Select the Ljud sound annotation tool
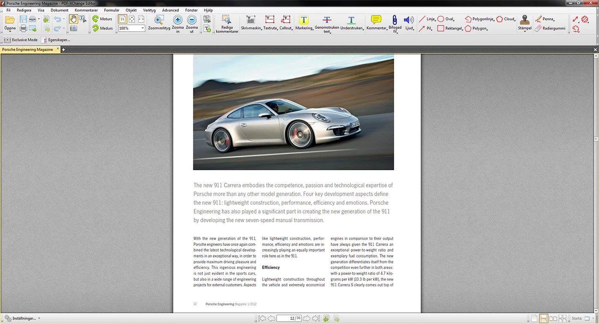 tap(409, 23)
